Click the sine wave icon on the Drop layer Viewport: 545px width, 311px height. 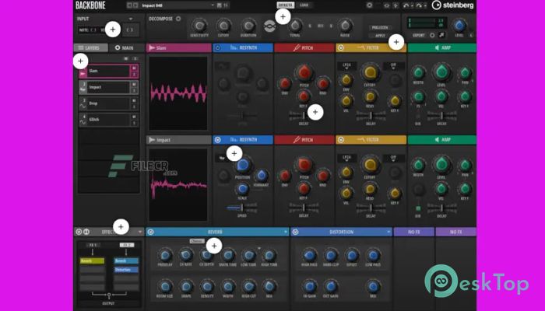point(83,106)
